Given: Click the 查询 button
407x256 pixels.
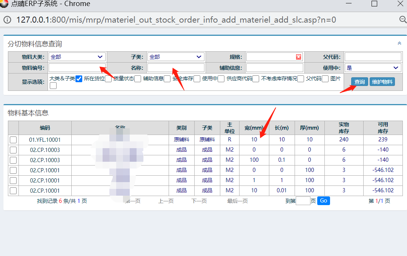Looking at the screenshot, I should point(359,82).
